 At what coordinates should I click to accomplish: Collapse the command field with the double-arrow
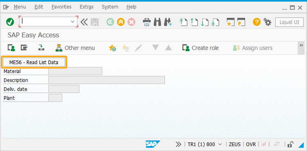point(84,22)
